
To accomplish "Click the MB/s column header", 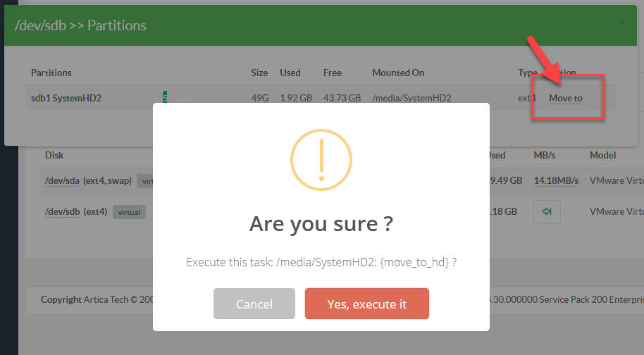I will click(x=545, y=155).
